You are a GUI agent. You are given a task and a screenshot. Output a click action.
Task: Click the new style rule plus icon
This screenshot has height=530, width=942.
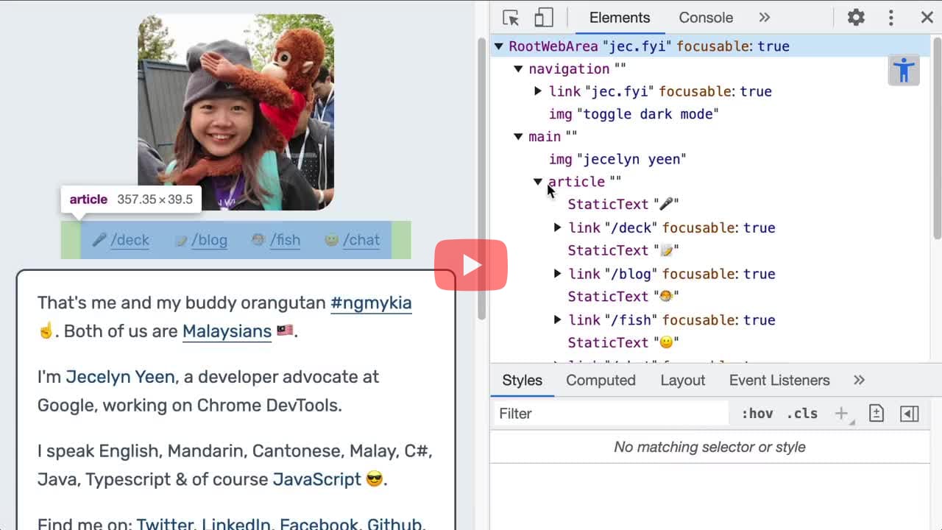(842, 414)
